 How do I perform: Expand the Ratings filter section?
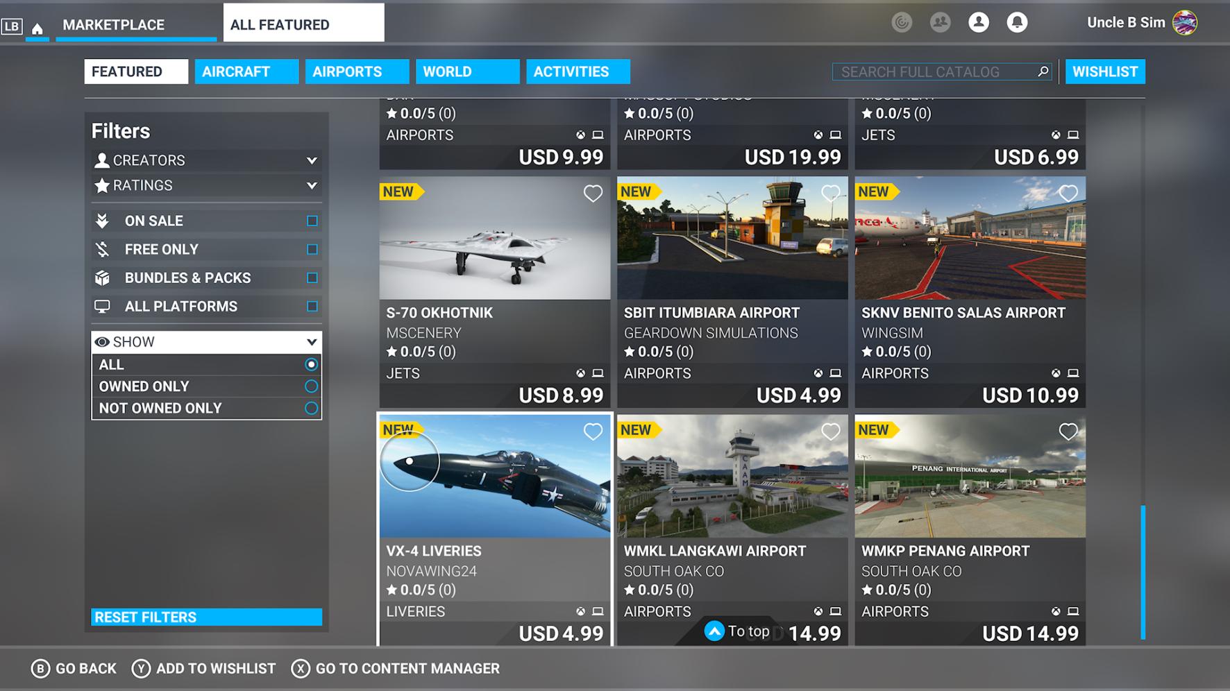pos(311,185)
